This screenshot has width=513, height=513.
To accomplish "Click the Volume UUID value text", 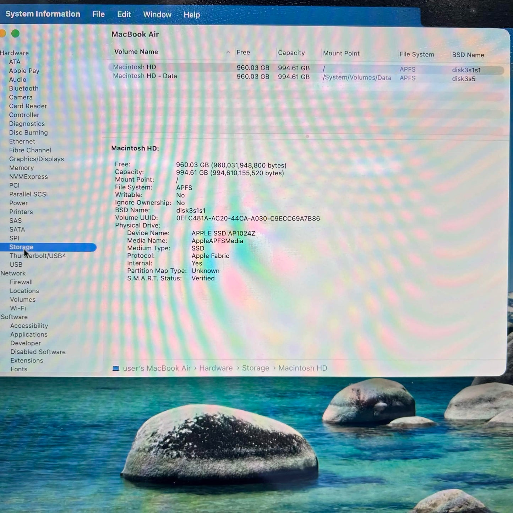I will coord(248,218).
